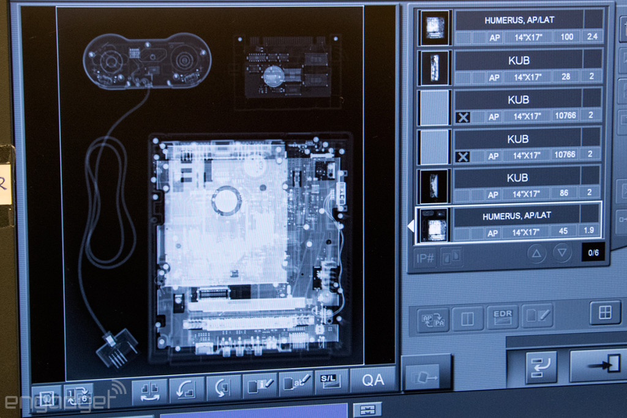Rotate the image counterclockwise
This screenshot has height=418, width=627.
(x=186, y=389)
